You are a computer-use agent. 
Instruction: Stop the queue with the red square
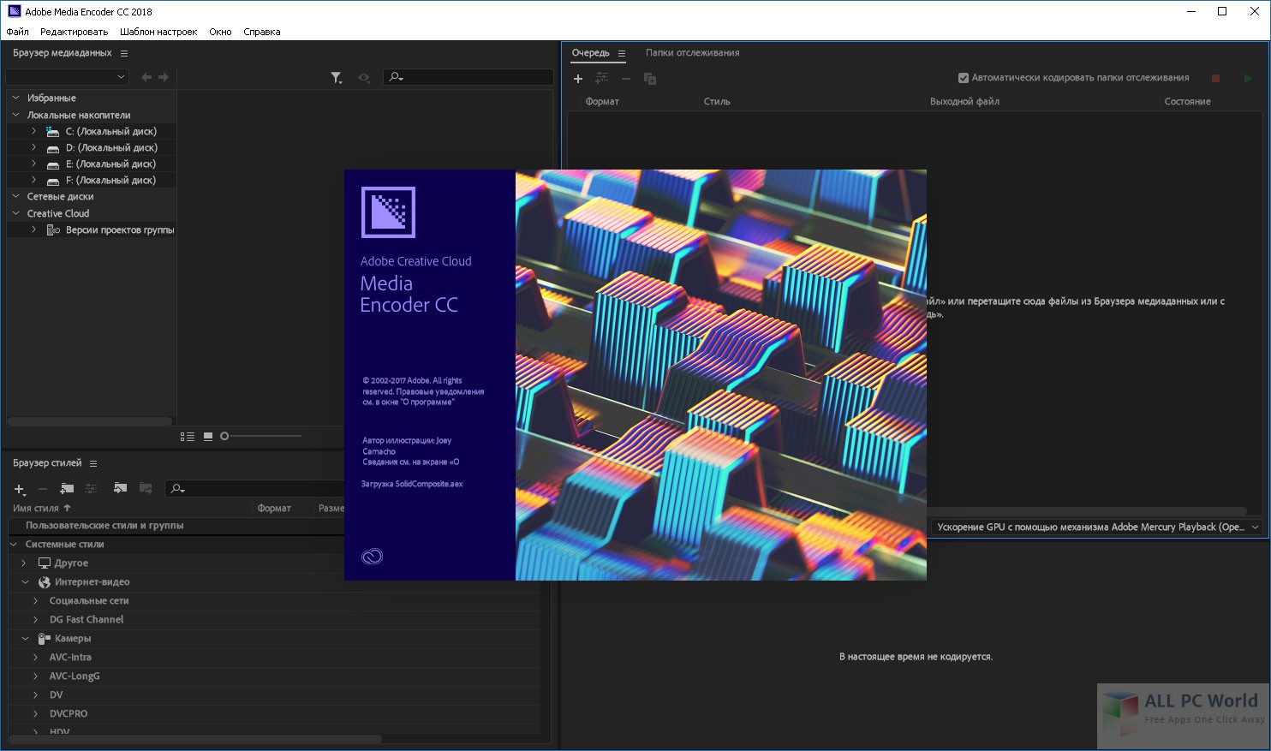[1215, 78]
